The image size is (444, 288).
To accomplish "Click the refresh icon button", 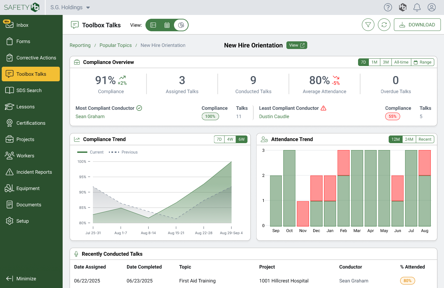I will 384,25.
